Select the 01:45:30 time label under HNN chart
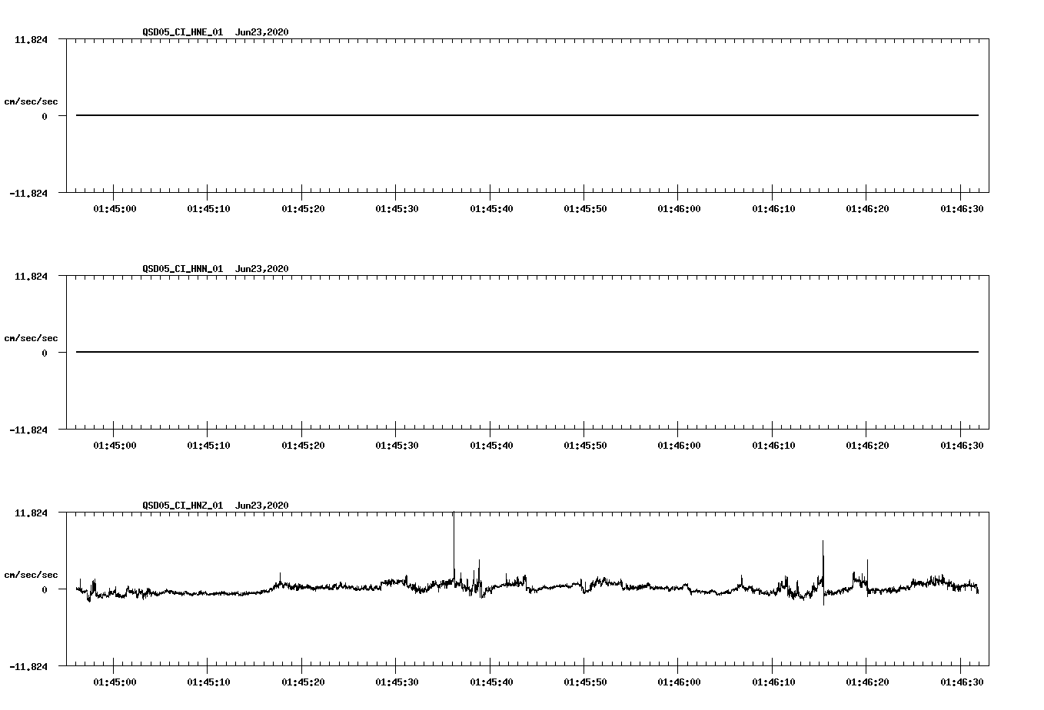This screenshot has width=1044, height=710. click(x=397, y=445)
